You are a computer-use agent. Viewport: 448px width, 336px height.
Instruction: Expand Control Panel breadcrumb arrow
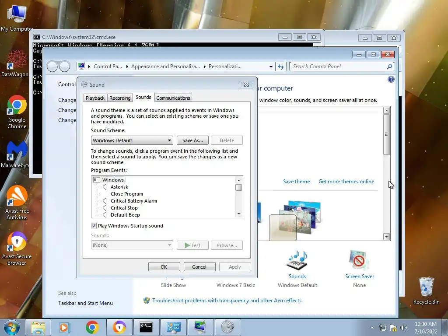pos(127,66)
